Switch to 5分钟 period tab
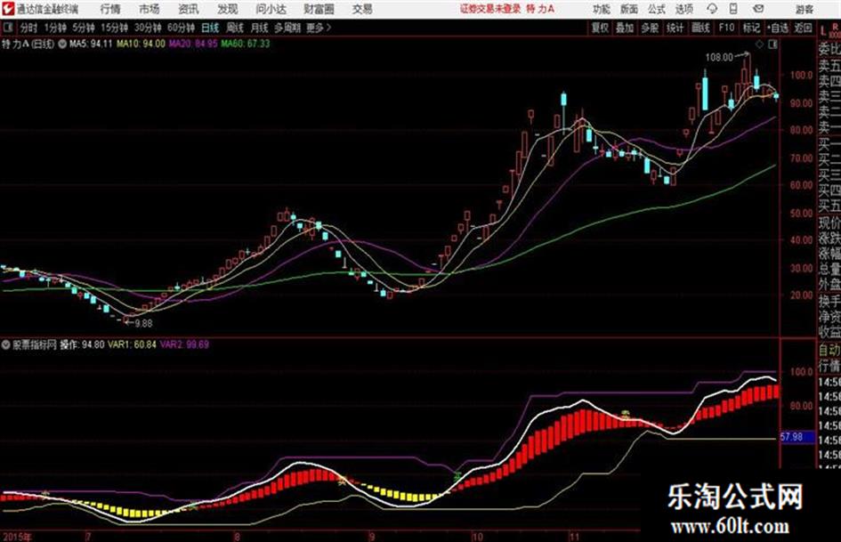This screenshot has width=841, height=542. pos(84,28)
